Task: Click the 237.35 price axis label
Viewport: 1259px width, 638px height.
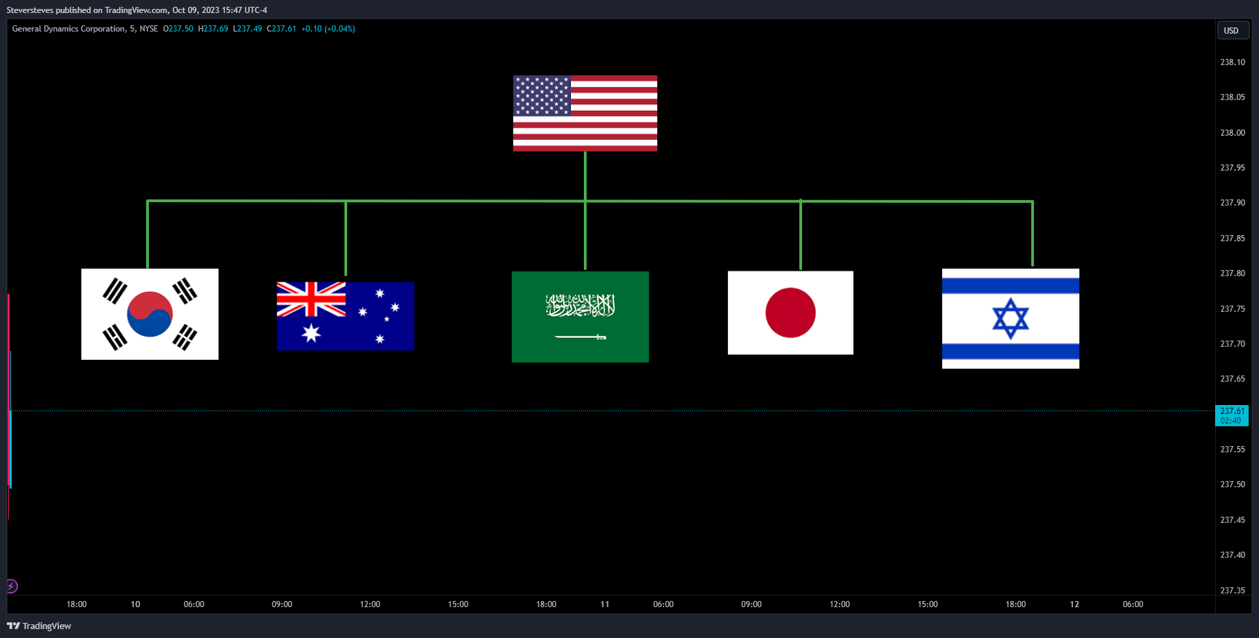Action: (1232, 591)
